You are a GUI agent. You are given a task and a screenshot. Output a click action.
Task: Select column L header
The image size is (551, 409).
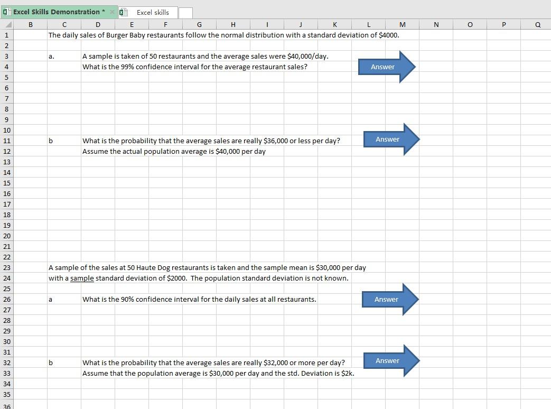[368, 25]
